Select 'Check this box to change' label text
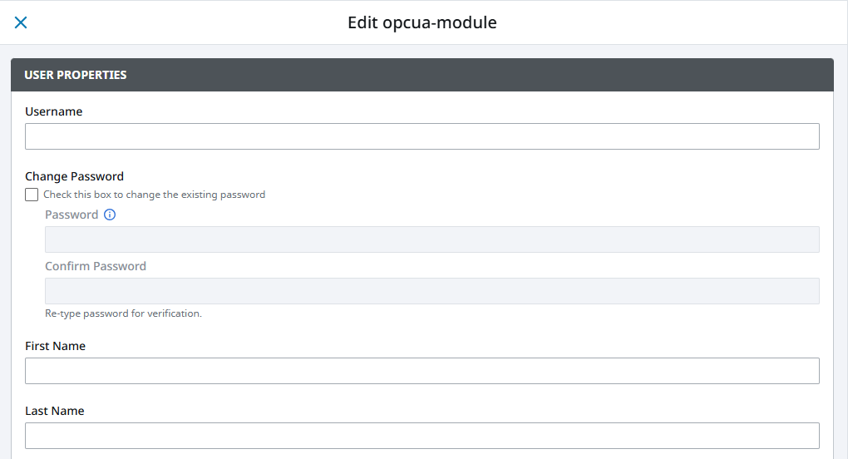 pyautogui.click(x=101, y=195)
